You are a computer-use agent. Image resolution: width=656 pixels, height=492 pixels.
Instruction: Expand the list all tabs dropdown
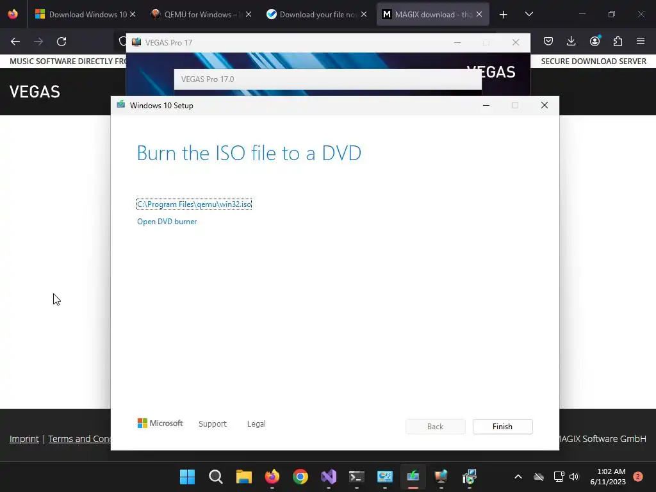click(529, 14)
